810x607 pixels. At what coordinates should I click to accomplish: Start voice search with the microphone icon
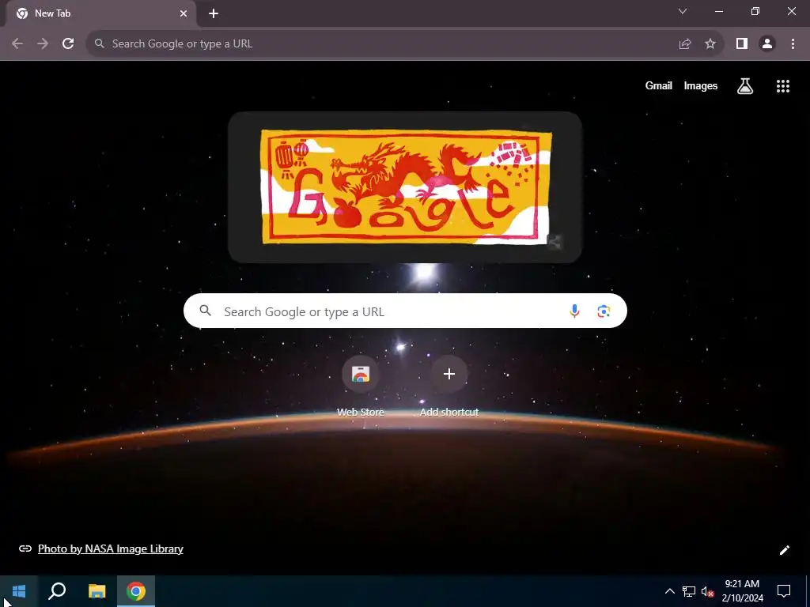click(574, 311)
